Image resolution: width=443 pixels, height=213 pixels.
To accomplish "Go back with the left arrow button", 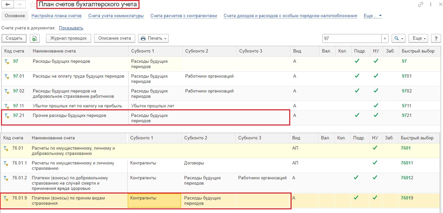I will pos(8,5).
